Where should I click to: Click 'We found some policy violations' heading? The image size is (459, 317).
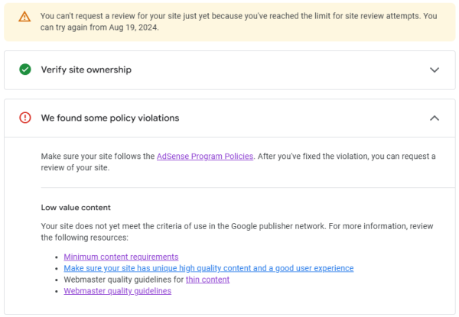109,118
